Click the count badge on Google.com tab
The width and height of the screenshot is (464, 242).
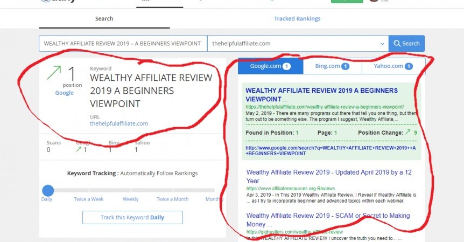[286, 66]
